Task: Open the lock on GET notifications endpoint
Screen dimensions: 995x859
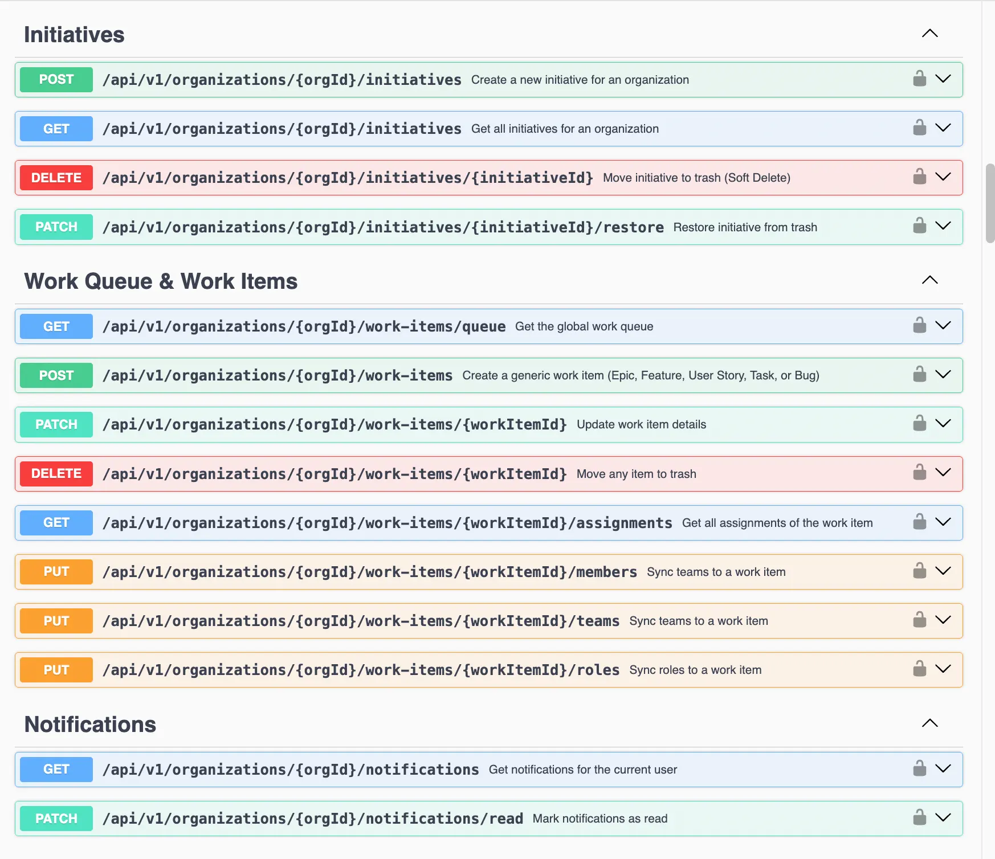Action: [919, 769]
